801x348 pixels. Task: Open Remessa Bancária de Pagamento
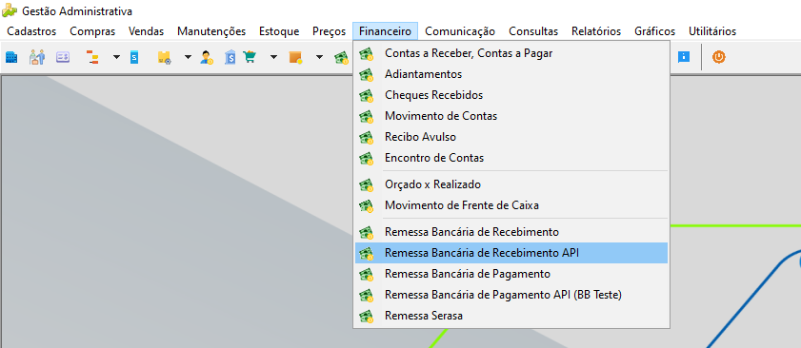pos(511,274)
